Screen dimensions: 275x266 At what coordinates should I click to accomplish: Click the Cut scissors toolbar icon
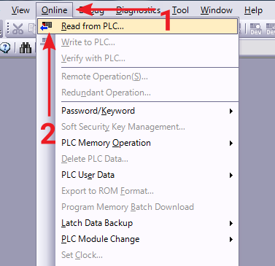18,28
